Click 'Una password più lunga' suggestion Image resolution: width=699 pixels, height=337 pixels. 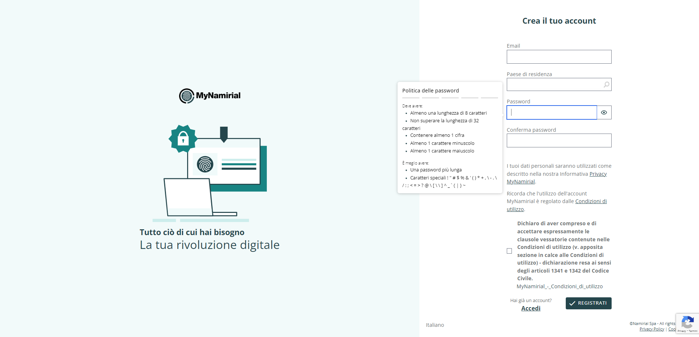(x=436, y=170)
